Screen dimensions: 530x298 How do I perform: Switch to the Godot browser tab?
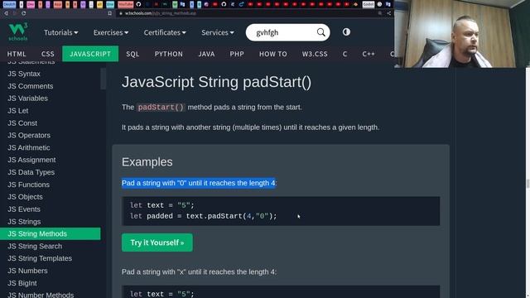point(368,4)
